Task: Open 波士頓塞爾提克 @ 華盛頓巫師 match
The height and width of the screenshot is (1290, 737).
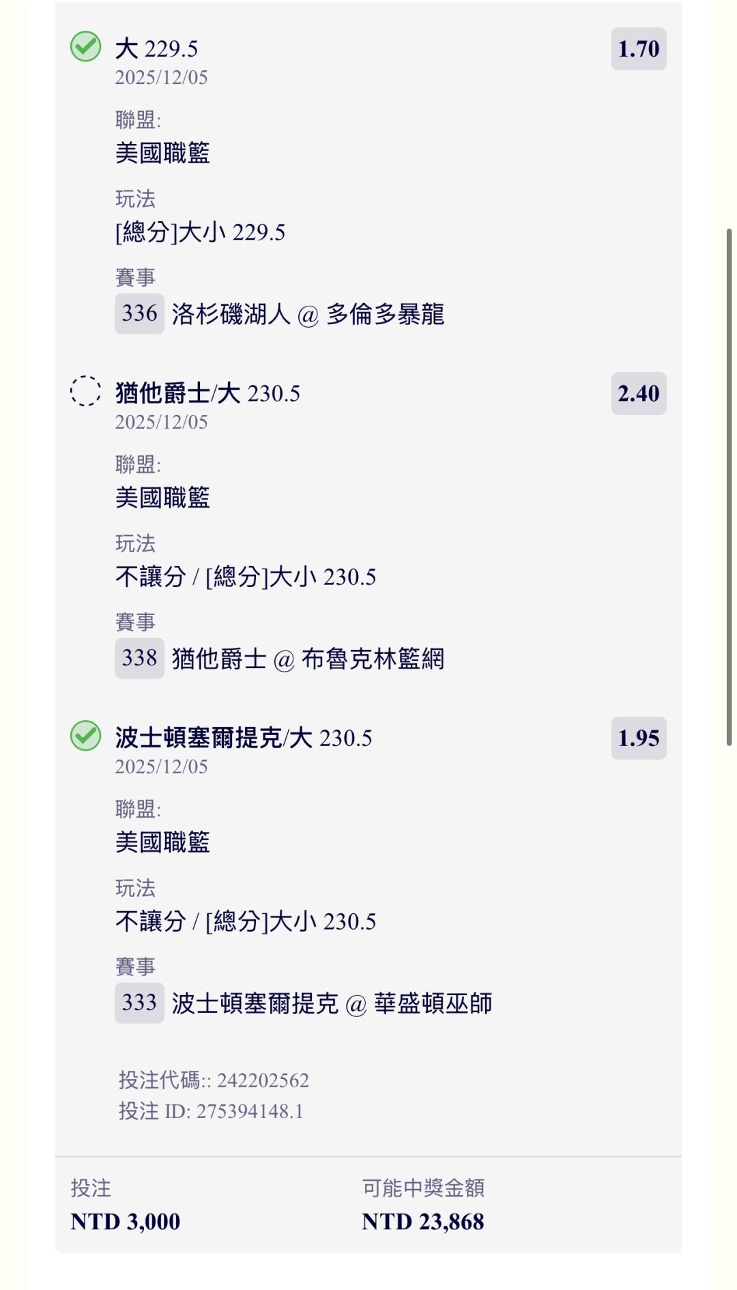Action: click(x=332, y=1004)
